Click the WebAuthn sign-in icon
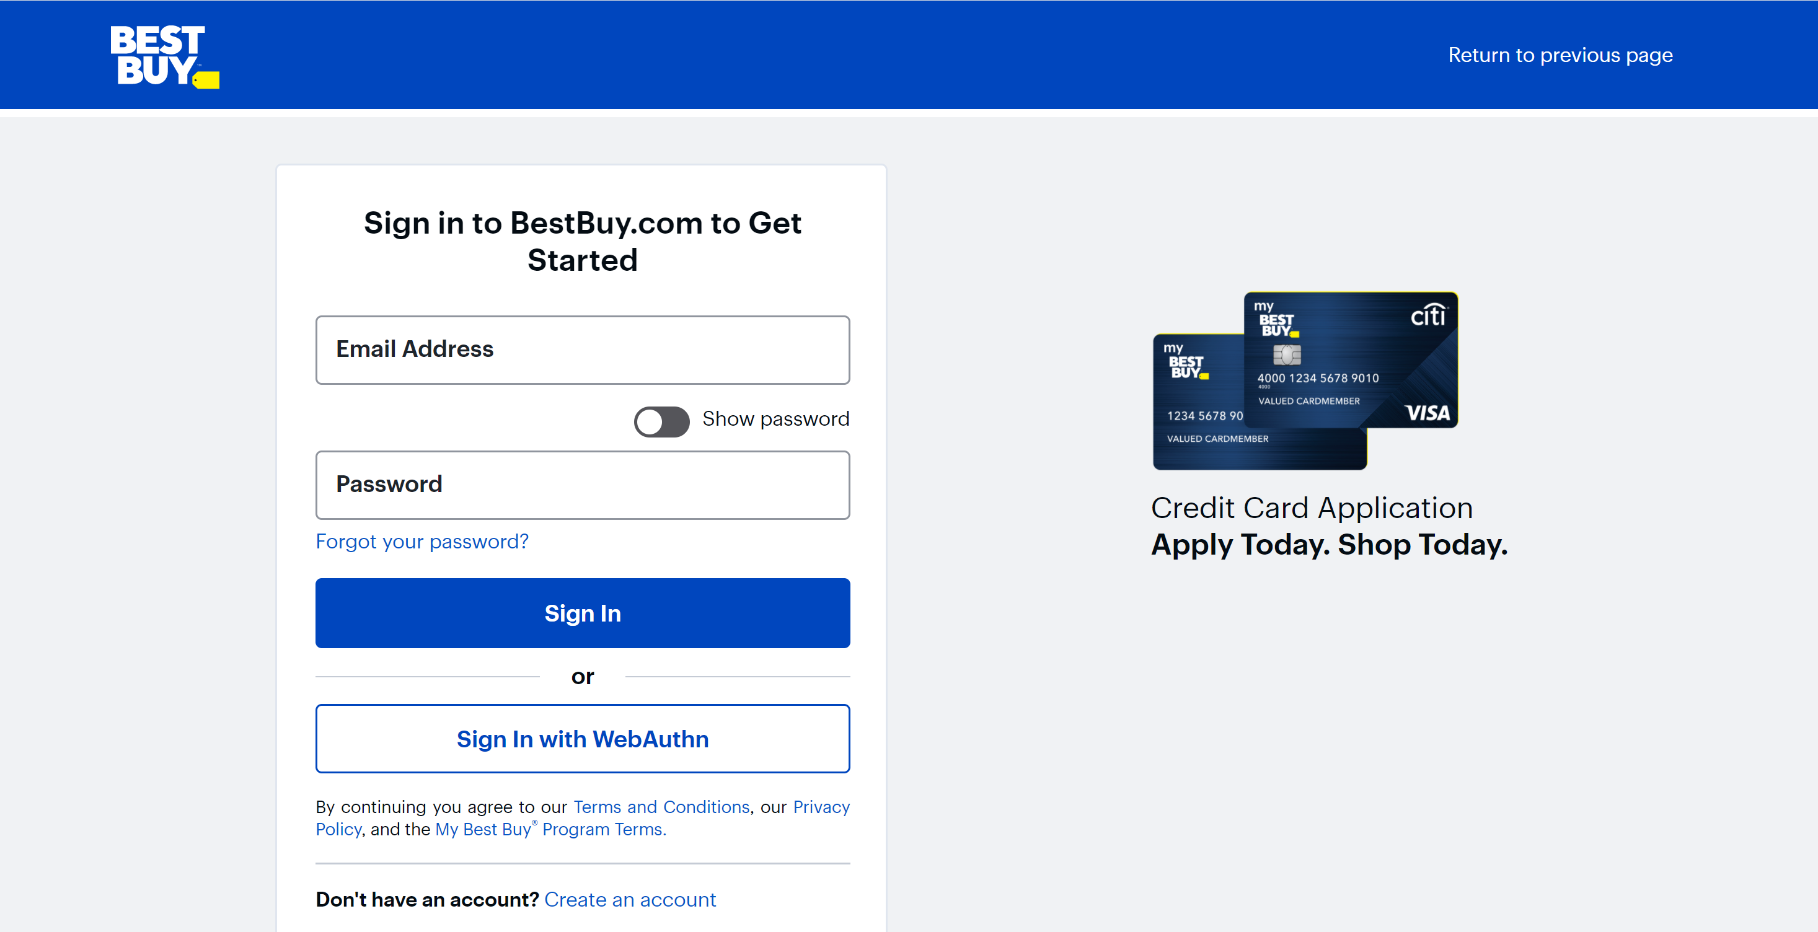Image resolution: width=1818 pixels, height=932 pixels. pos(583,738)
